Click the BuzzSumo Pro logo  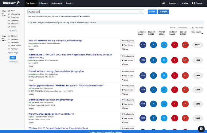click(x=11, y=3)
